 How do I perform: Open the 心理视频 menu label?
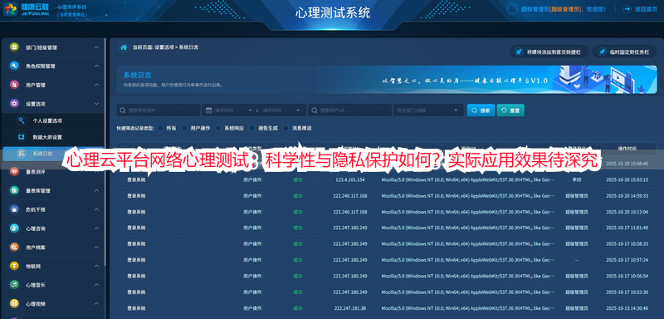35,304
